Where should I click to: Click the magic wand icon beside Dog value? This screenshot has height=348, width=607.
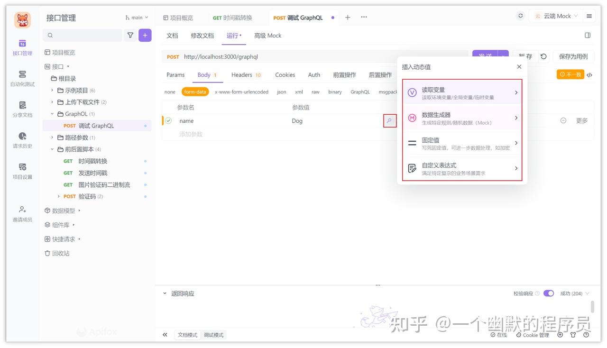click(x=389, y=121)
